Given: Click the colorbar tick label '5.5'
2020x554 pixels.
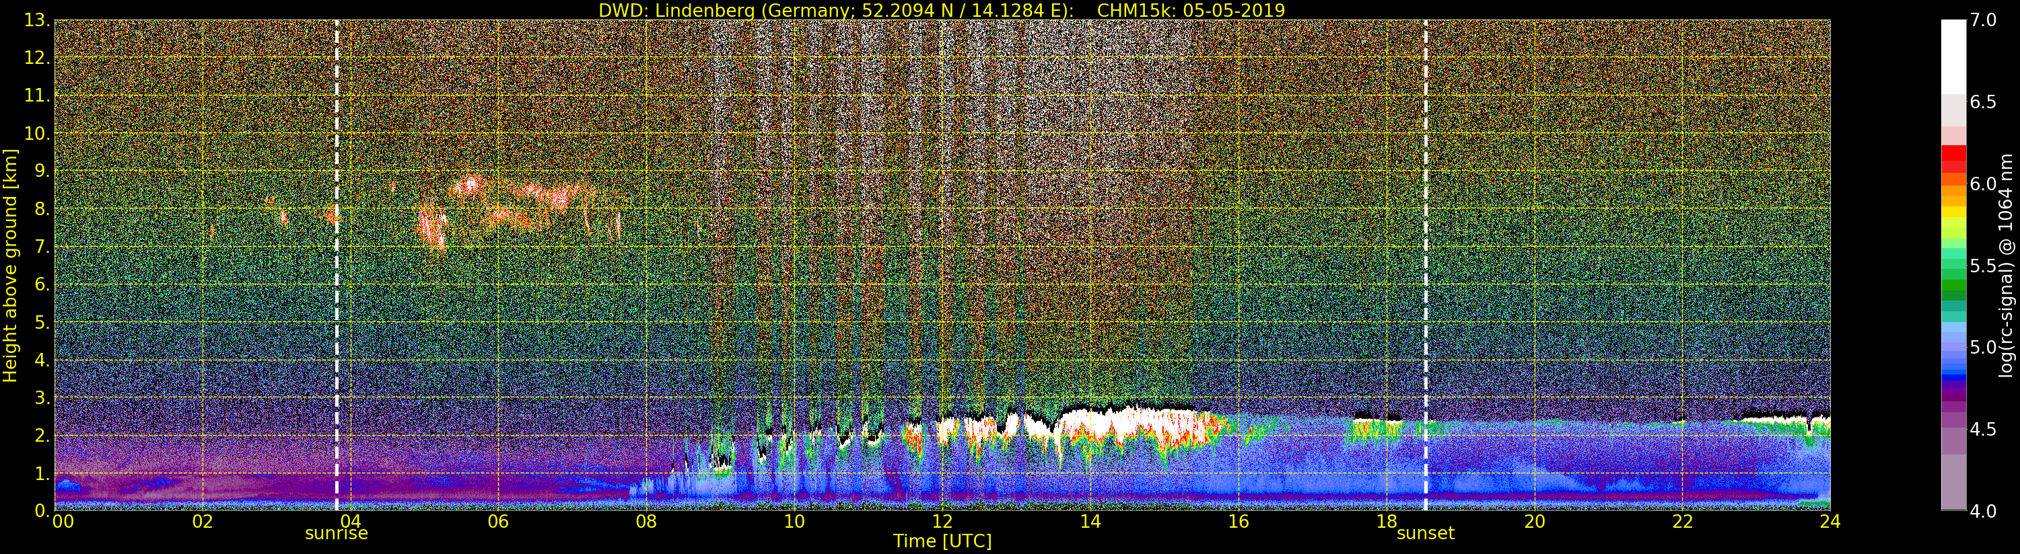Looking at the screenshot, I should (x=1983, y=266).
